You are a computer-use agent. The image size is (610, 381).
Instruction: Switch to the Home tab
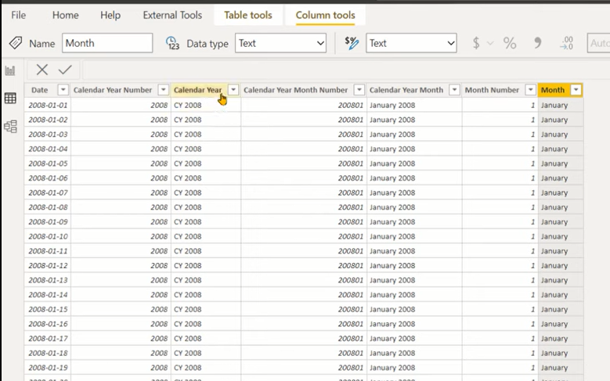pyautogui.click(x=65, y=15)
